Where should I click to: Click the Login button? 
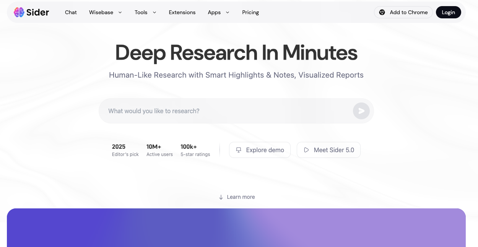449,12
